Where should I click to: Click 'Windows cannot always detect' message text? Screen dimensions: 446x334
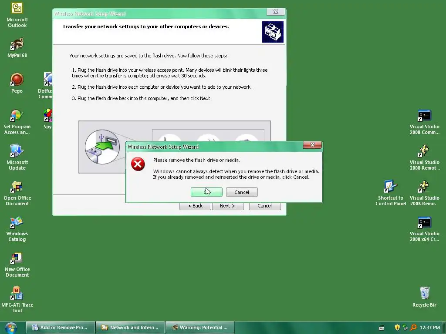[236, 174]
